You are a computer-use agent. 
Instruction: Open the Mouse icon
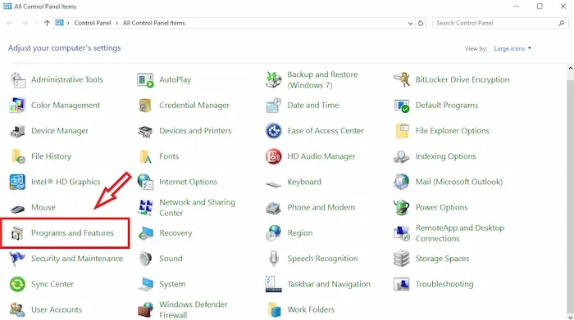tap(17, 209)
